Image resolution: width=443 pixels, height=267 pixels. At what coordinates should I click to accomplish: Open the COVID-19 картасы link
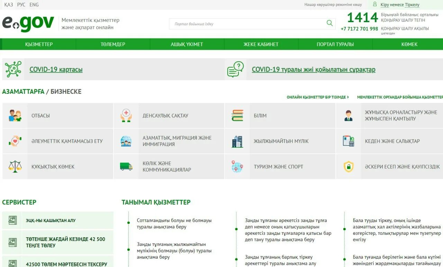(56, 70)
